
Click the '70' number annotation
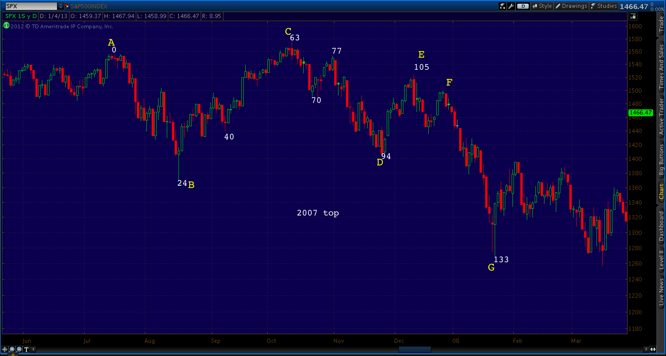click(316, 100)
